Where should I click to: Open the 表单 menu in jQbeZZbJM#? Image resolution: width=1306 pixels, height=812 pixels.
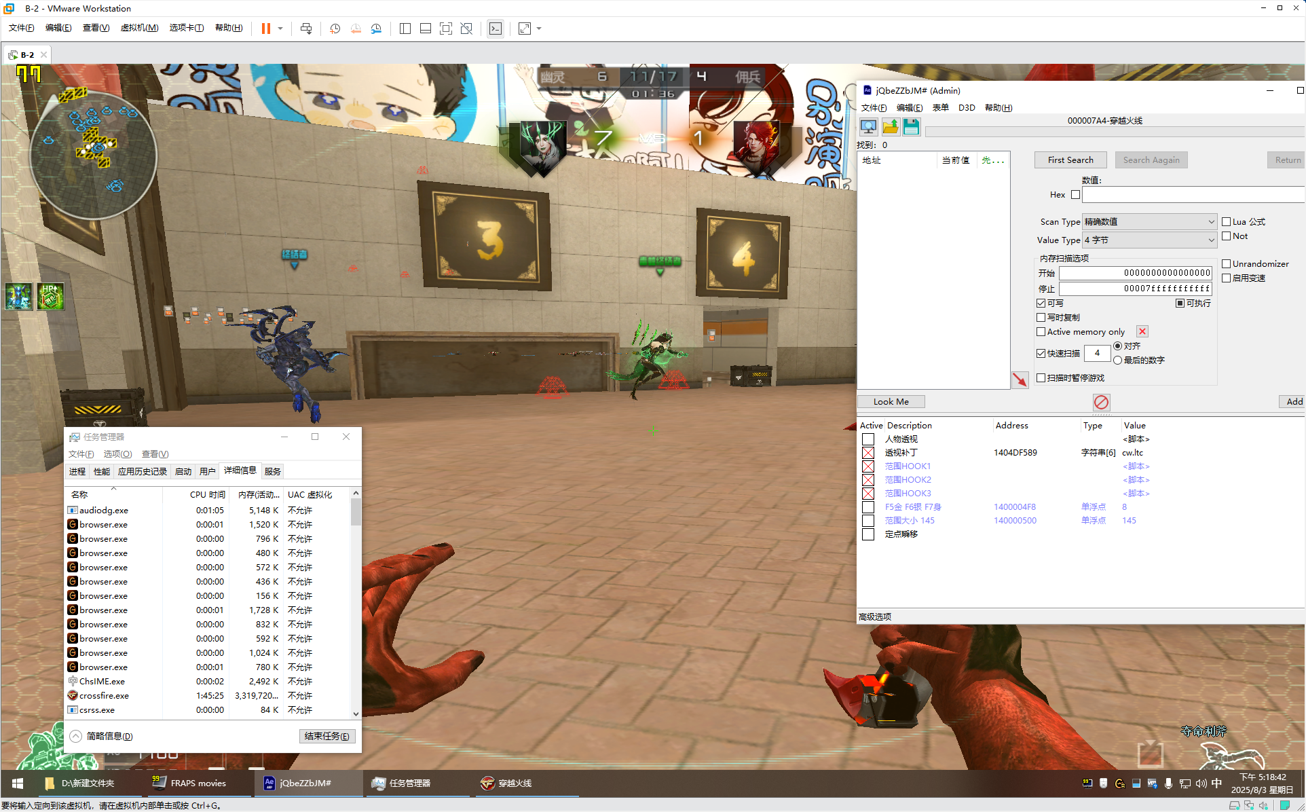pyautogui.click(x=940, y=108)
